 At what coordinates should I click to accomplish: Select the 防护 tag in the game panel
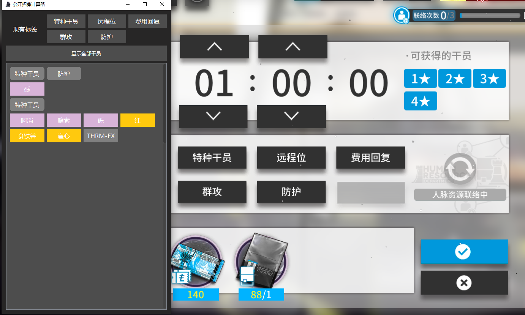coord(291,192)
